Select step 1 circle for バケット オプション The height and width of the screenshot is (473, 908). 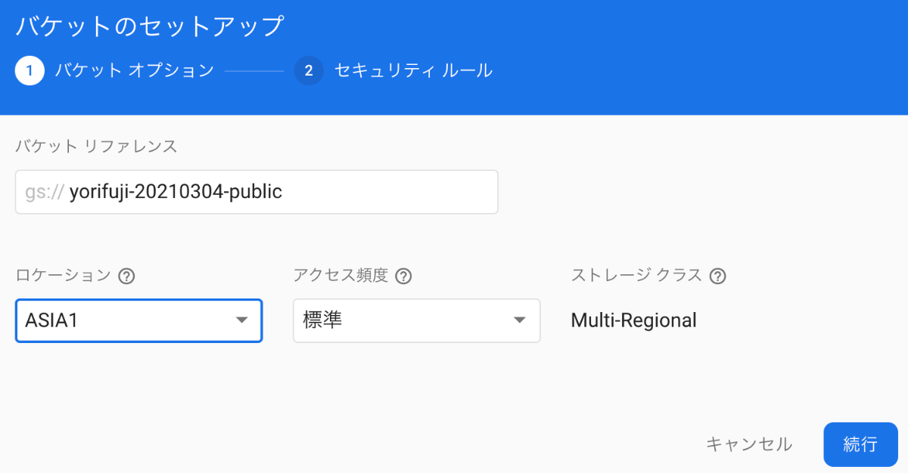pos(30,71)
